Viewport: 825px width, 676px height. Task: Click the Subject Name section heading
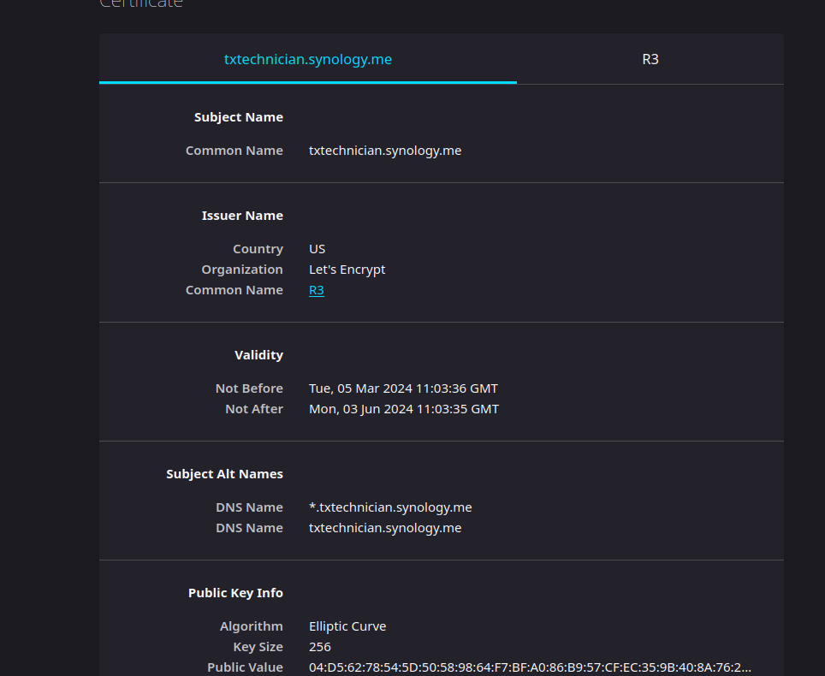(x=239, y=117)
